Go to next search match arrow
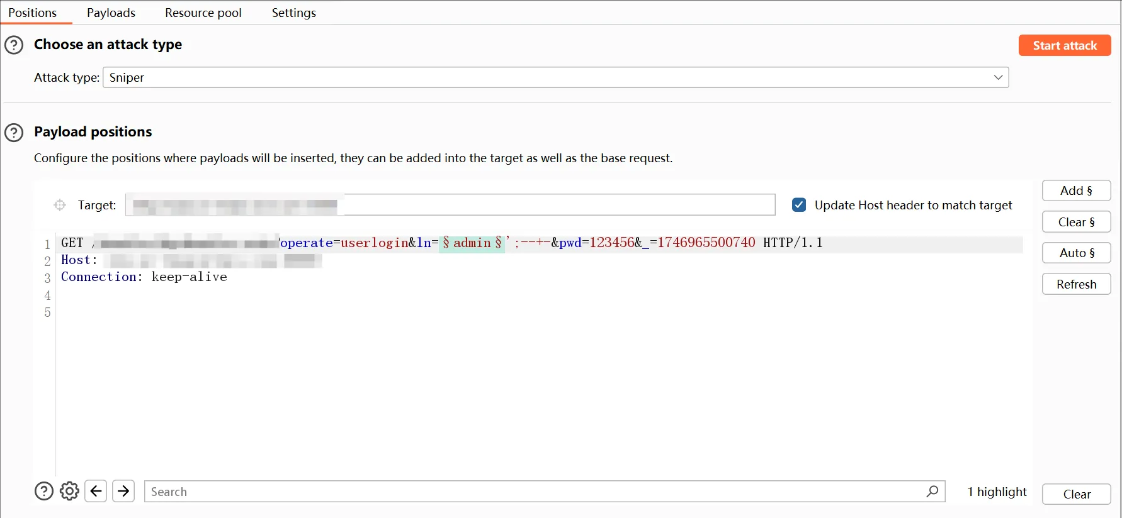Screen dimensions: 1122x518 tap(123, 491)
